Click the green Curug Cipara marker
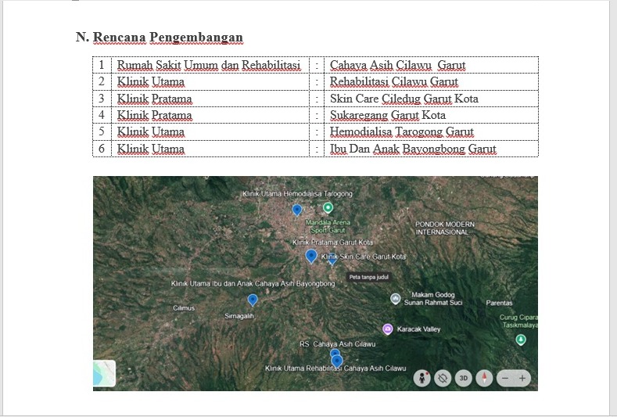617x417 pixels. click(x=521, y=340)
